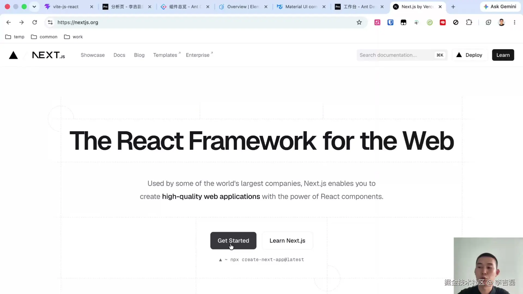Click the Get Started button

point(233,241)
